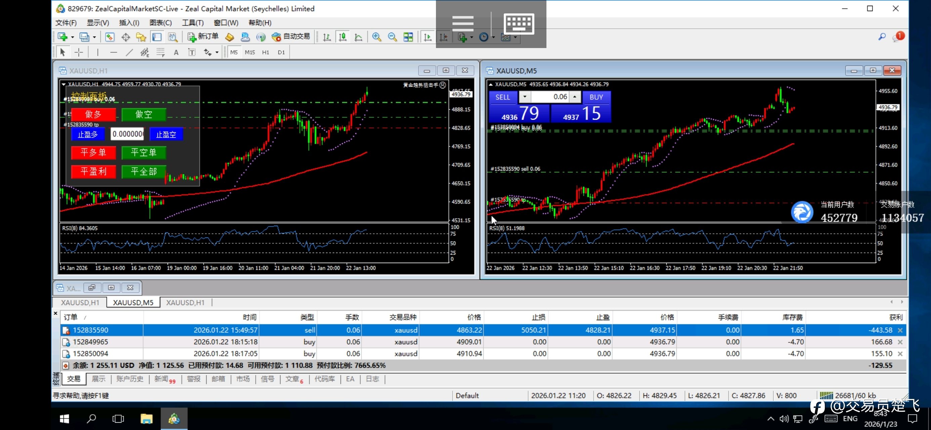Select the text label tool A
Image resolution: width=931 pixels, height=430 pixels.
coord(176,52)
